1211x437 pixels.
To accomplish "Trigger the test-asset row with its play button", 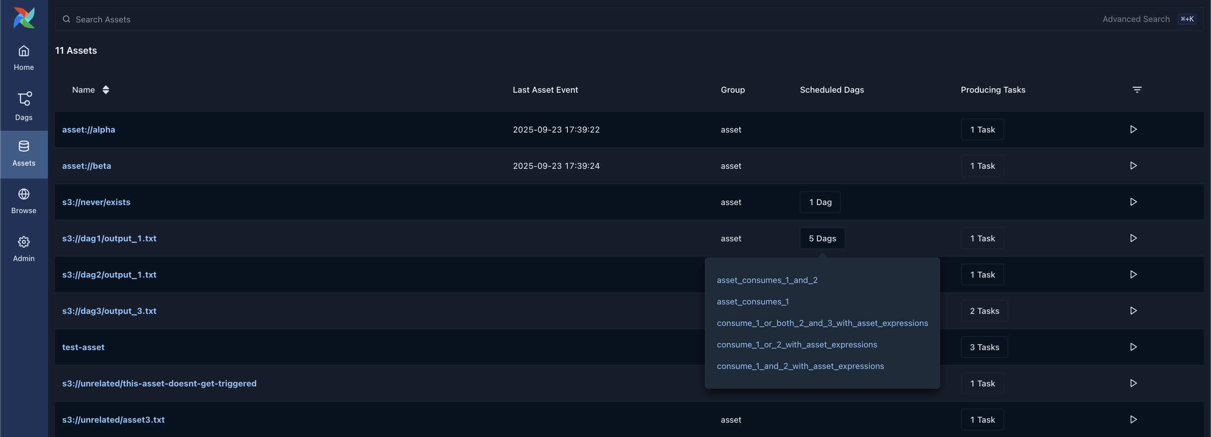I will (x=1134, y=347).
